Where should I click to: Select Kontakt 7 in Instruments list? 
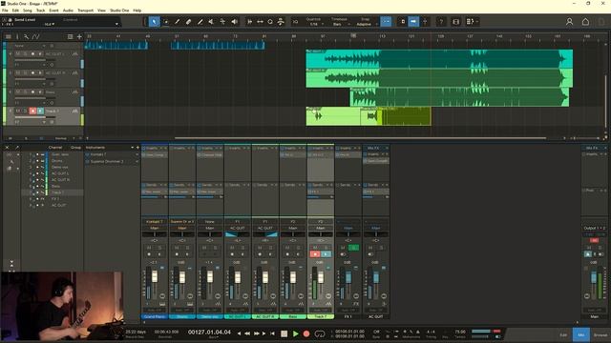point(112,154)
